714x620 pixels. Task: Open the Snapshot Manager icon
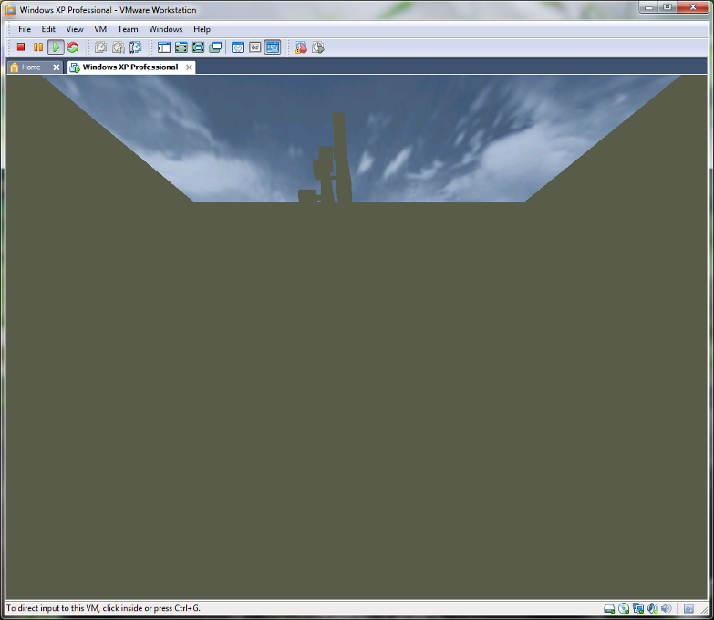(x=136, y=46)
